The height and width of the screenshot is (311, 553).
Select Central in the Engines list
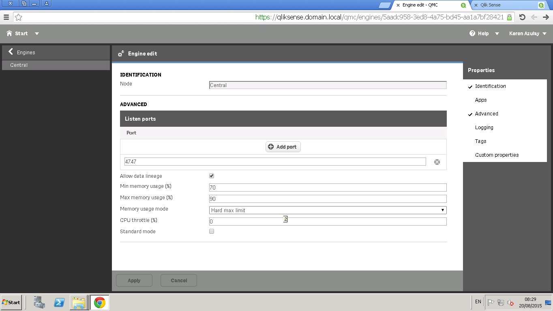[56, 65]
